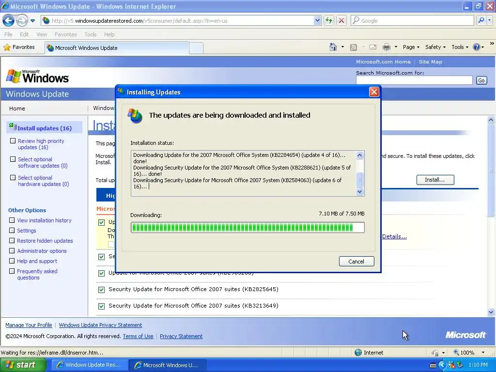
Task: Click the Details... link
Action: coord(394,236)
